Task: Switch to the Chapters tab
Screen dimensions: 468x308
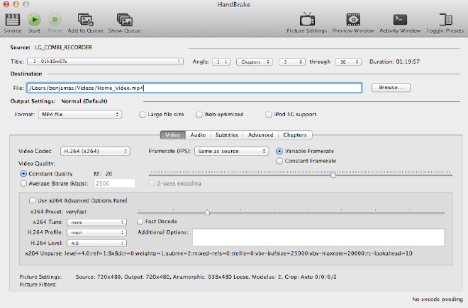Action: point(295,135)
